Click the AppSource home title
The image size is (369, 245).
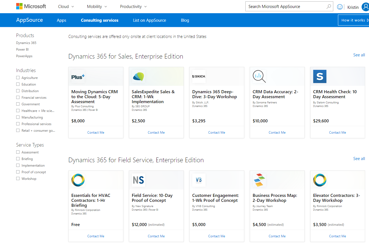click(29, 20)
